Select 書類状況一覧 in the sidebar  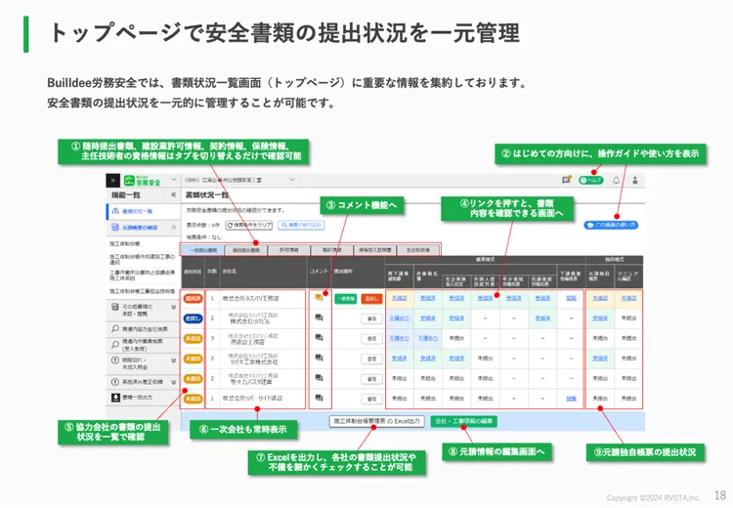click(x=144, y=211)
